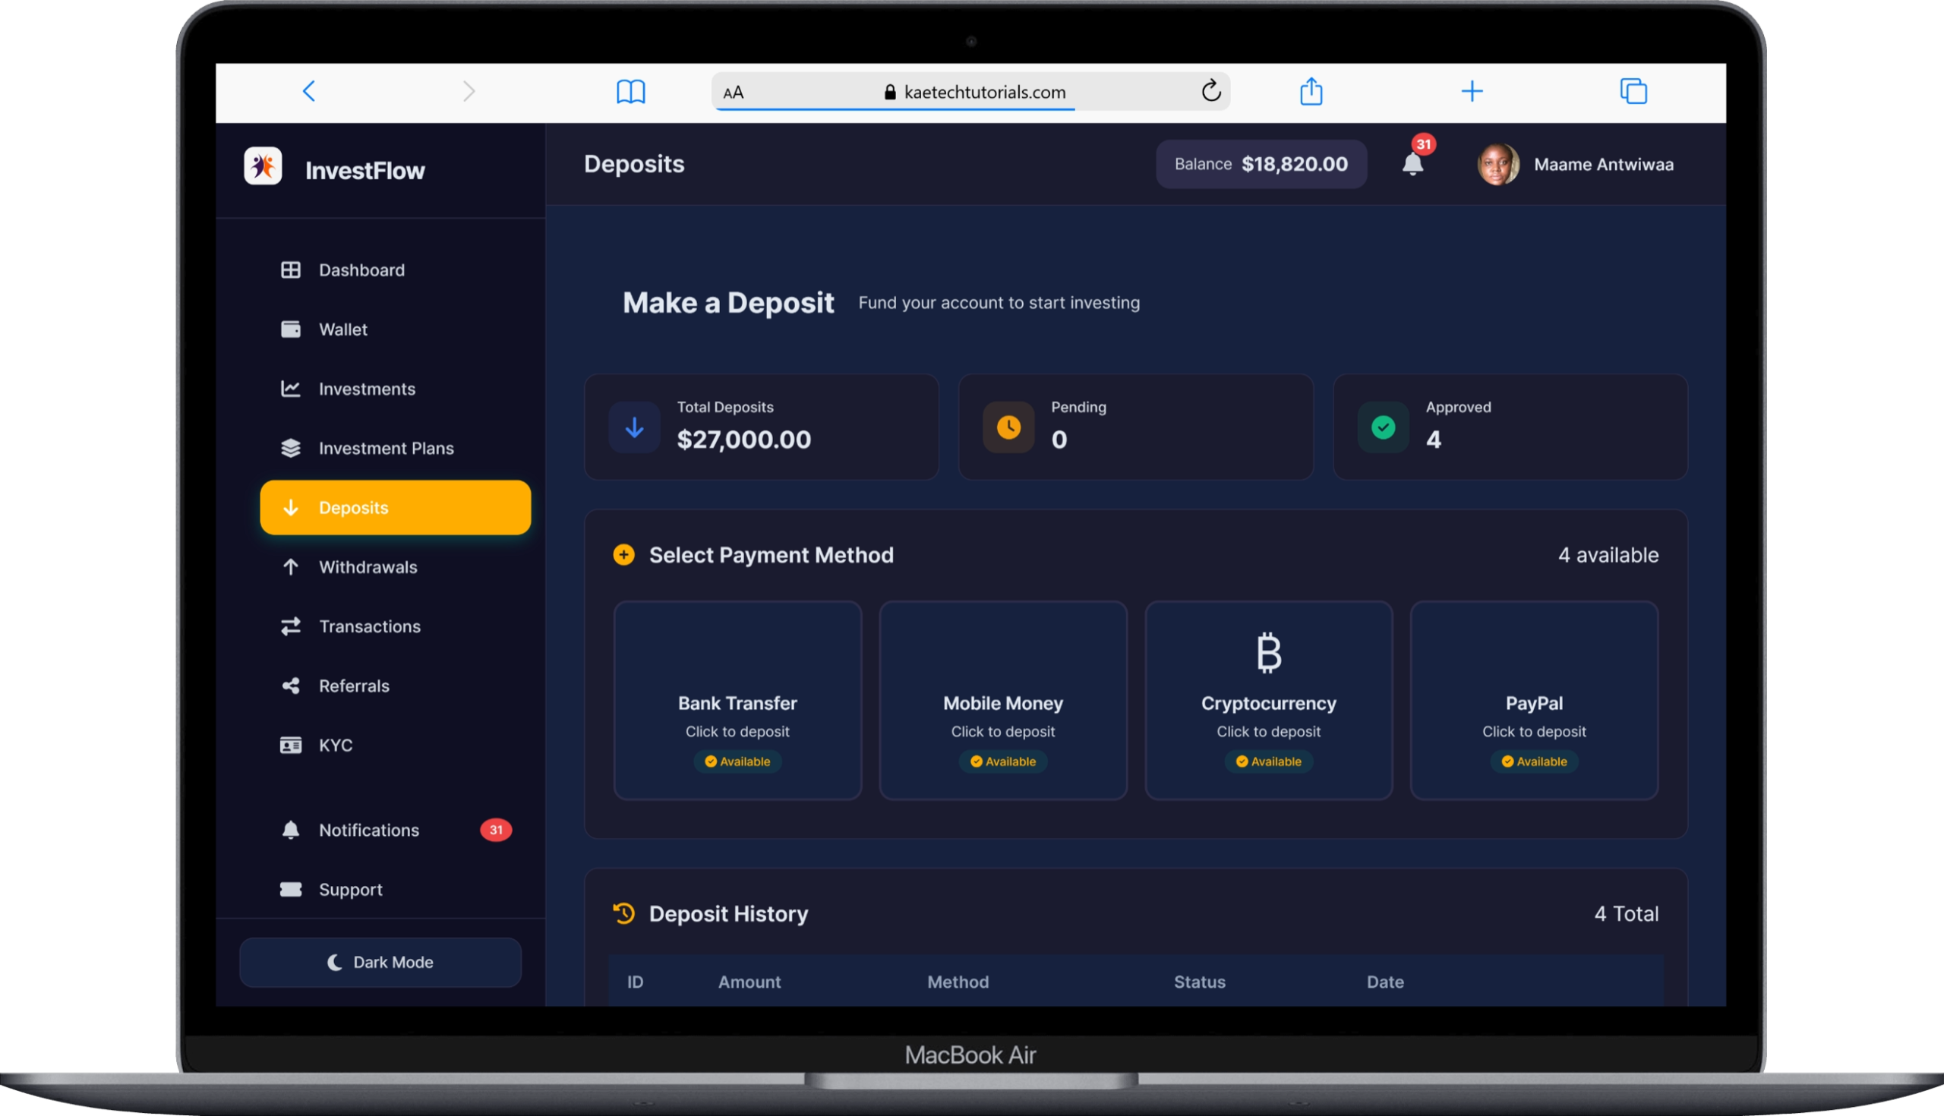Open KYC in the sidebar
This screenshot has height=1116, width=1944.
coord(396,745)
